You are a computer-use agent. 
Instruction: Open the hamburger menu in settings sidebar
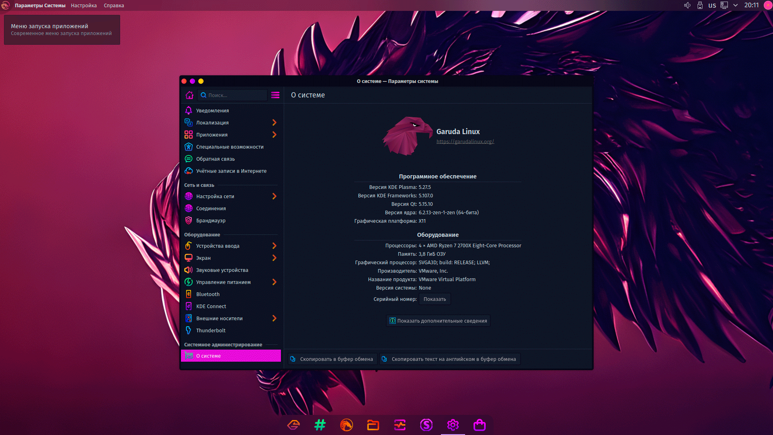click(275, 95)
